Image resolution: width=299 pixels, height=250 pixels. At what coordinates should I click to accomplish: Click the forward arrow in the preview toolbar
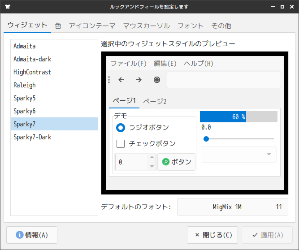coord(139,80)
